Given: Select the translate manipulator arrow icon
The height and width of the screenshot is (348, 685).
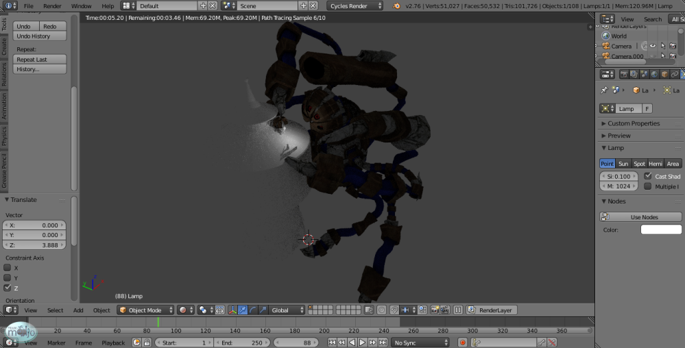Looking at the screenshot, I should point(243,310).
